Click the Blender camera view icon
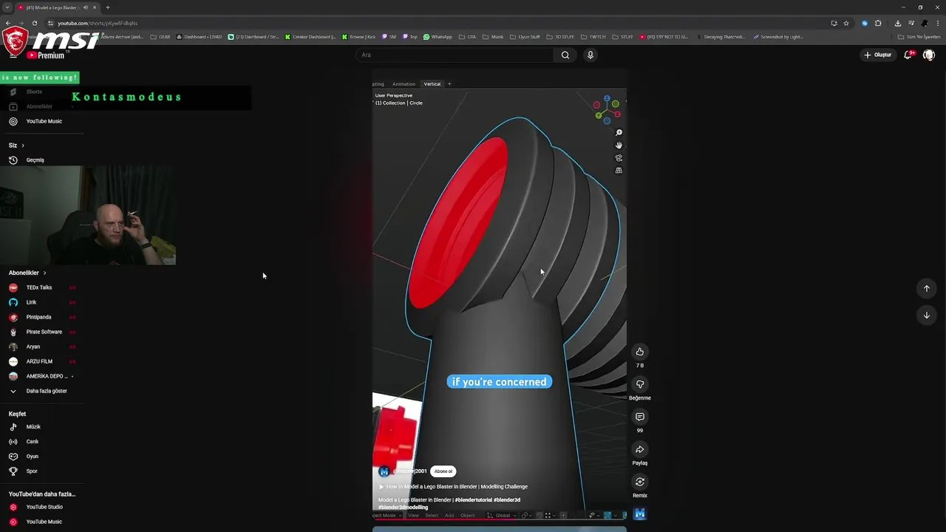The width and height of the screenshot is (946, 532). tap(619, 158)
